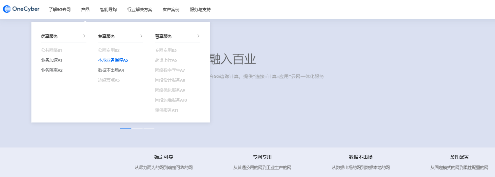Choose 数据不出场A4 product
Image resolution: width=495 pixels, height=177 pixels.
tap(111, 70)
